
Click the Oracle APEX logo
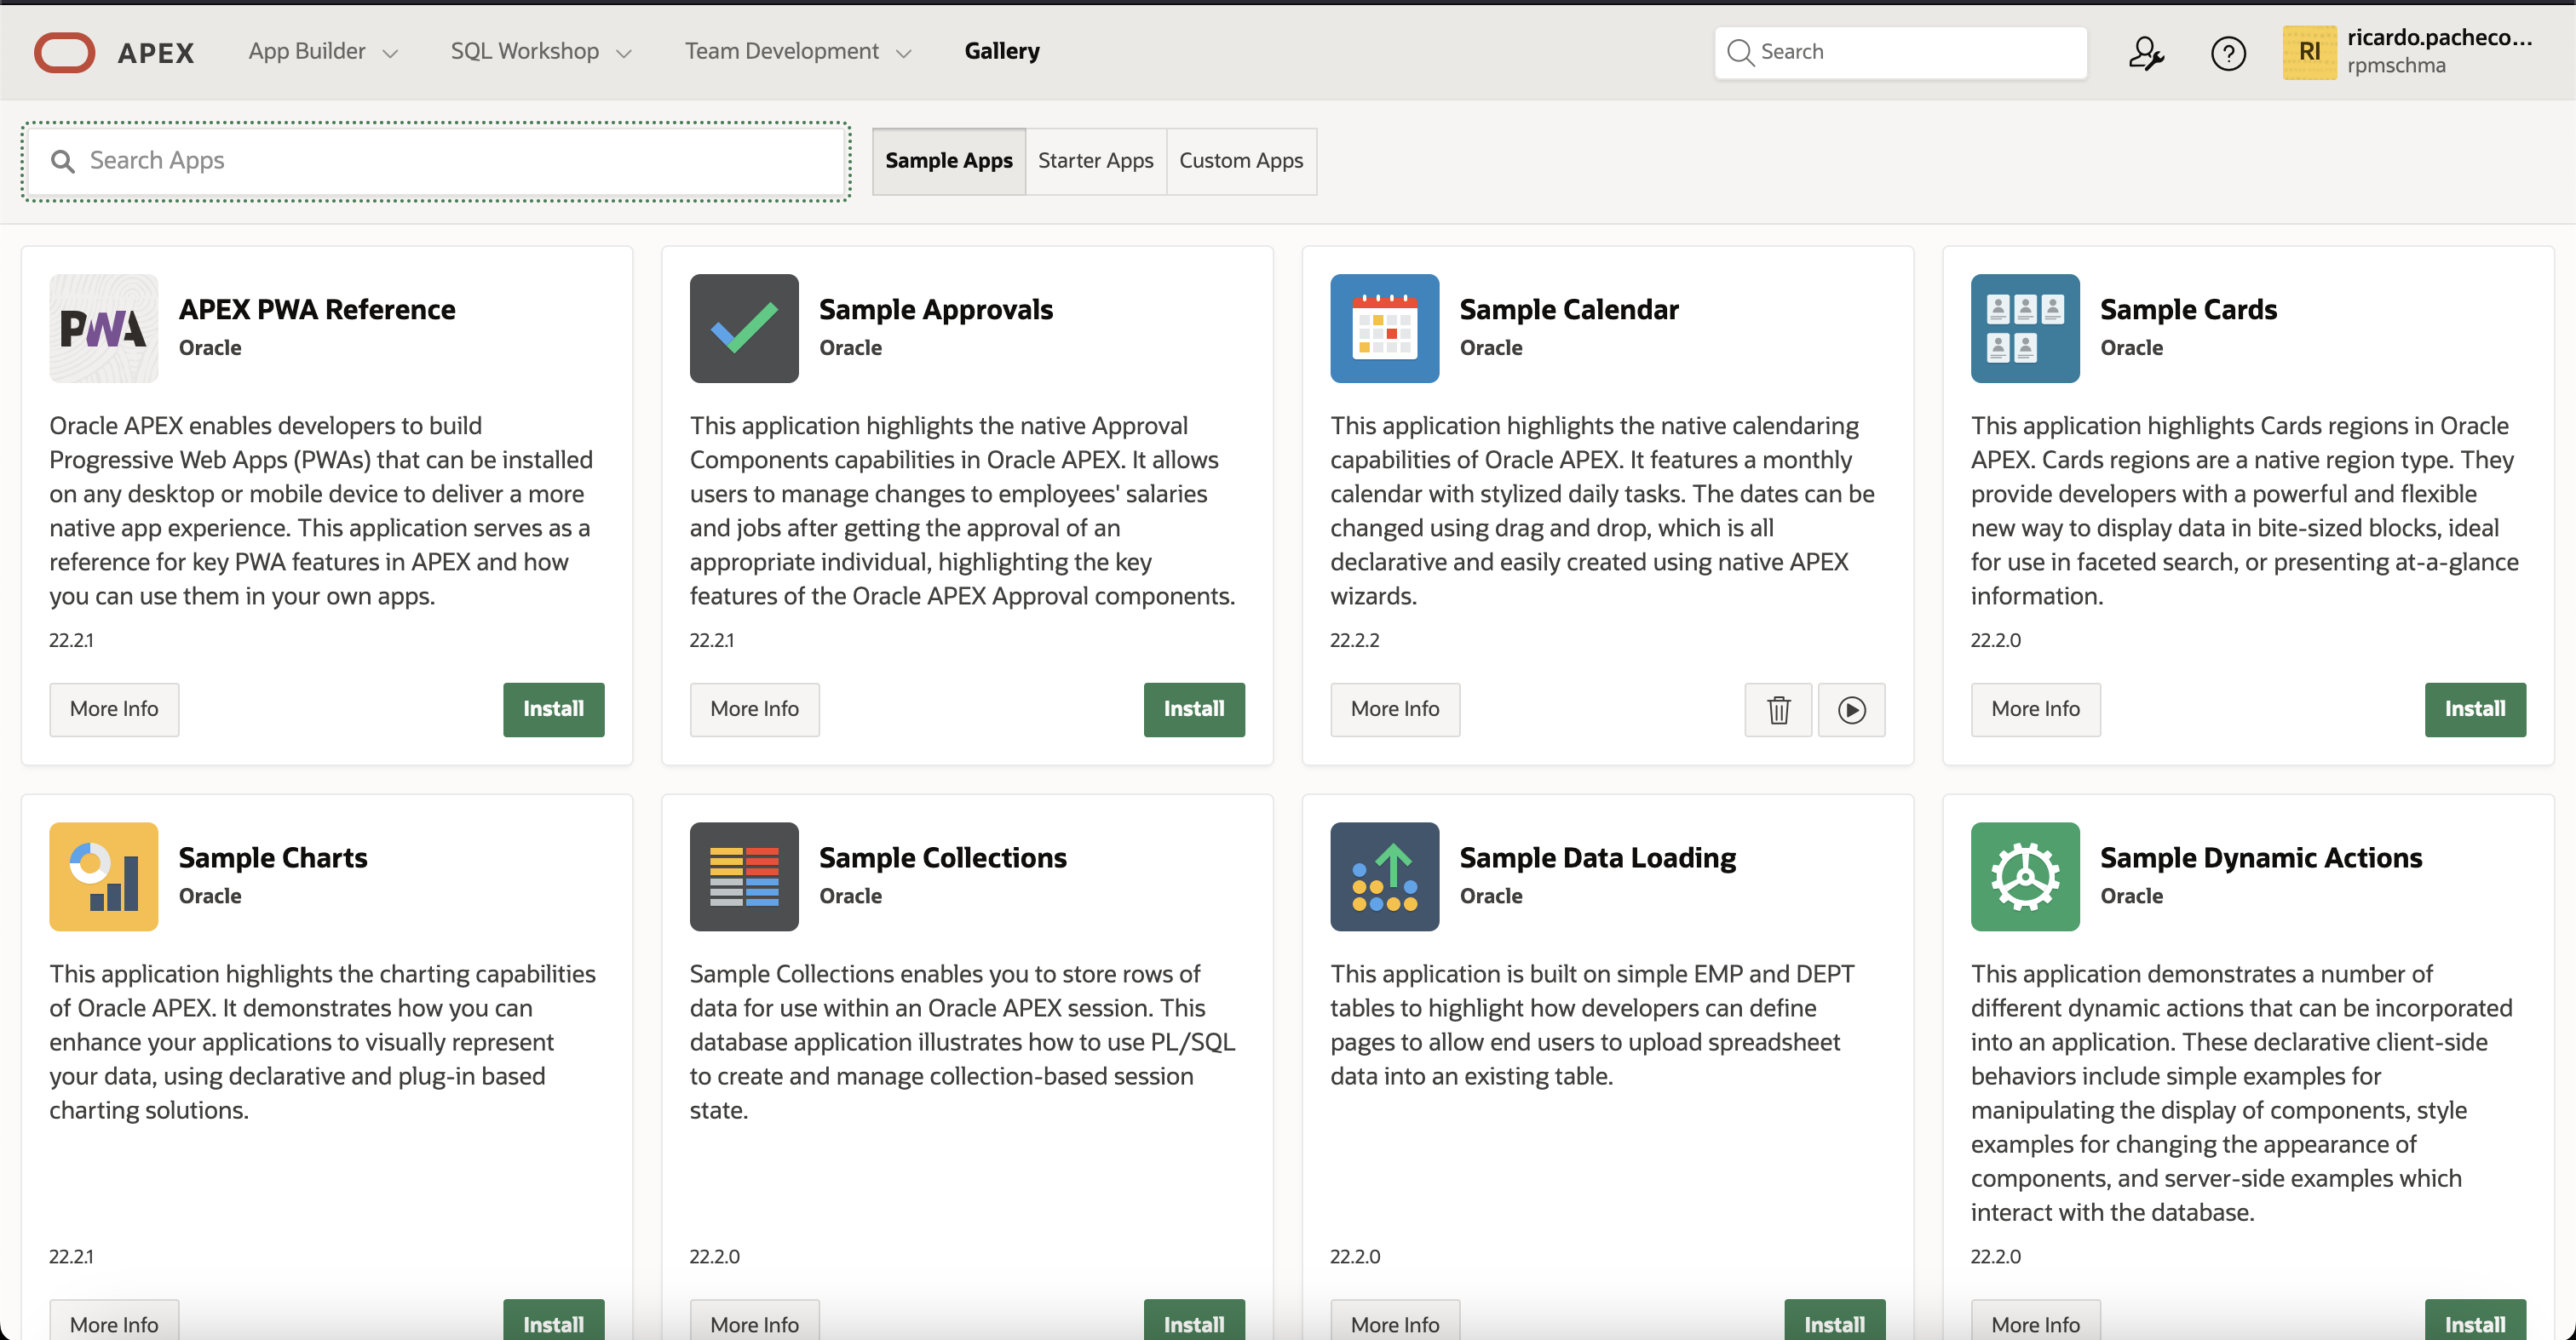tap(64, 52)
